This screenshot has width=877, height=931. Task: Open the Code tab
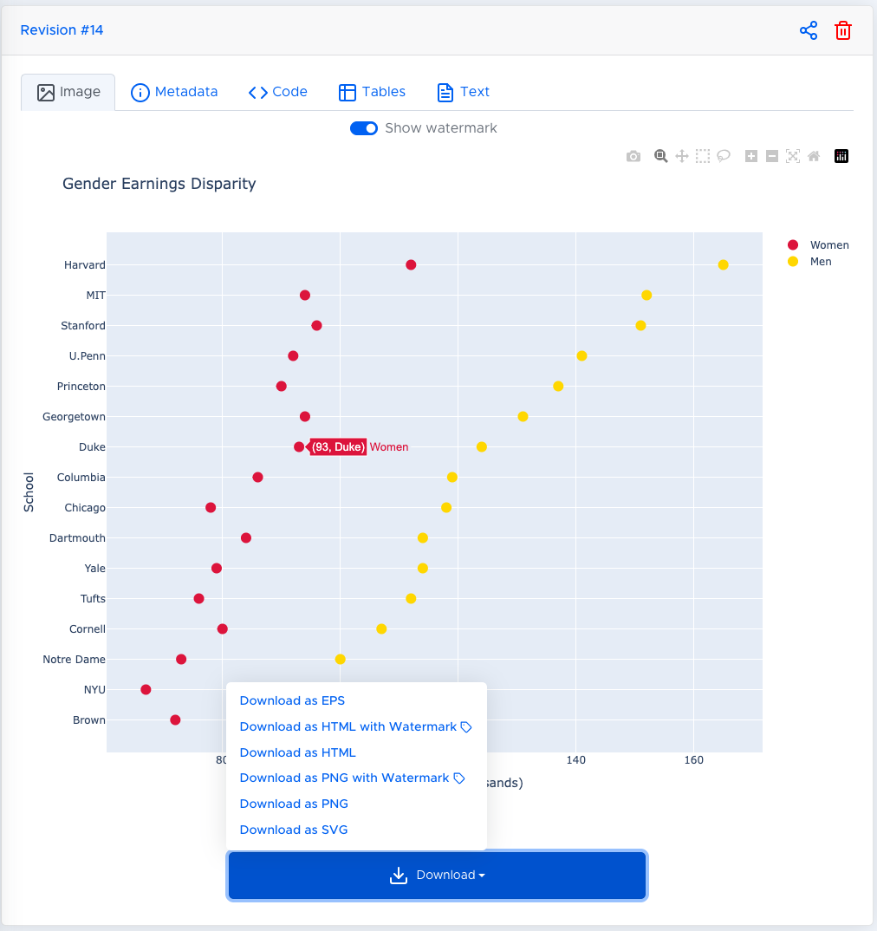277,92
